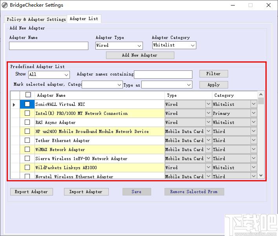Check the WiMAX Network Adapter checkbox
The image size is (278, 236).
(27, 149)
